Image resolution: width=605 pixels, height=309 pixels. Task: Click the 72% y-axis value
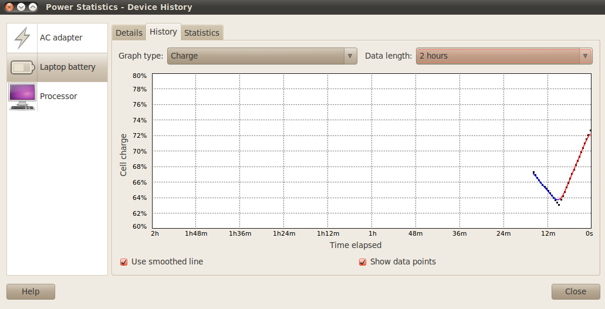[140, 135]
